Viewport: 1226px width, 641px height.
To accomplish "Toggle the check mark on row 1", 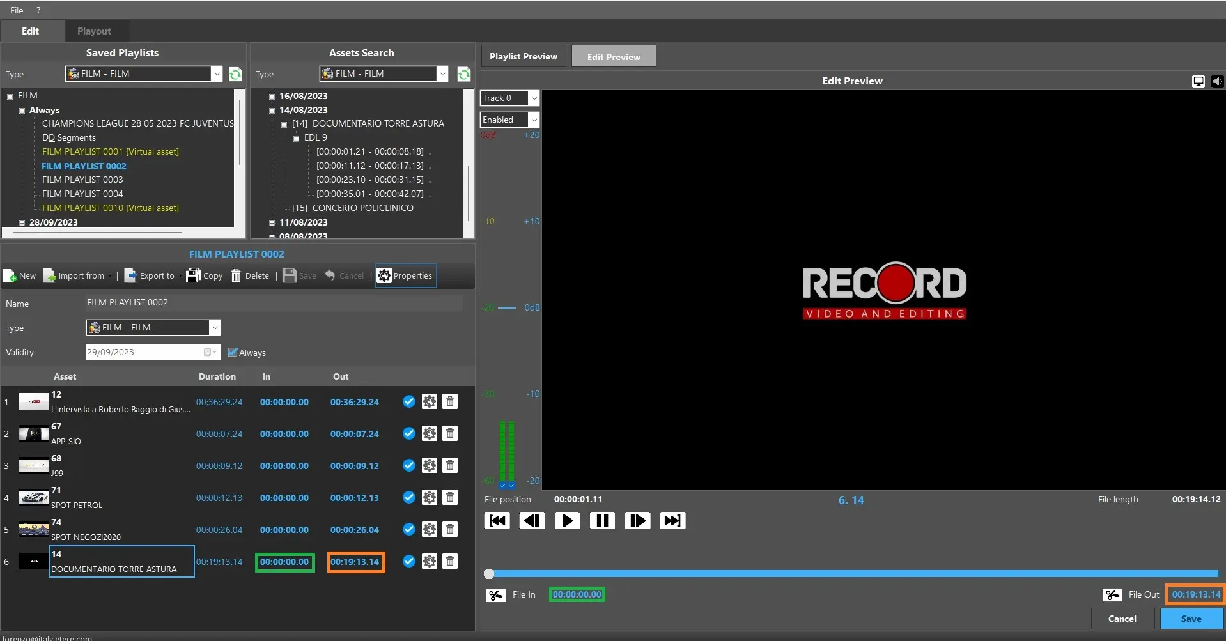I will pos(409,402).
